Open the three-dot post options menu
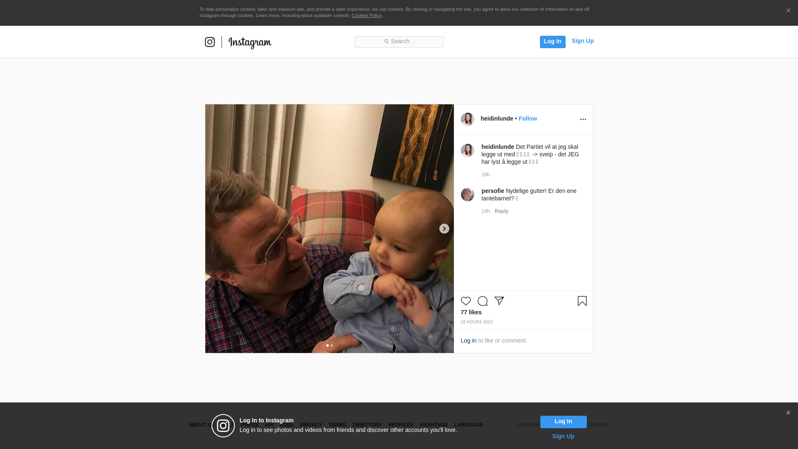The image size is (798, 449). 583,119
